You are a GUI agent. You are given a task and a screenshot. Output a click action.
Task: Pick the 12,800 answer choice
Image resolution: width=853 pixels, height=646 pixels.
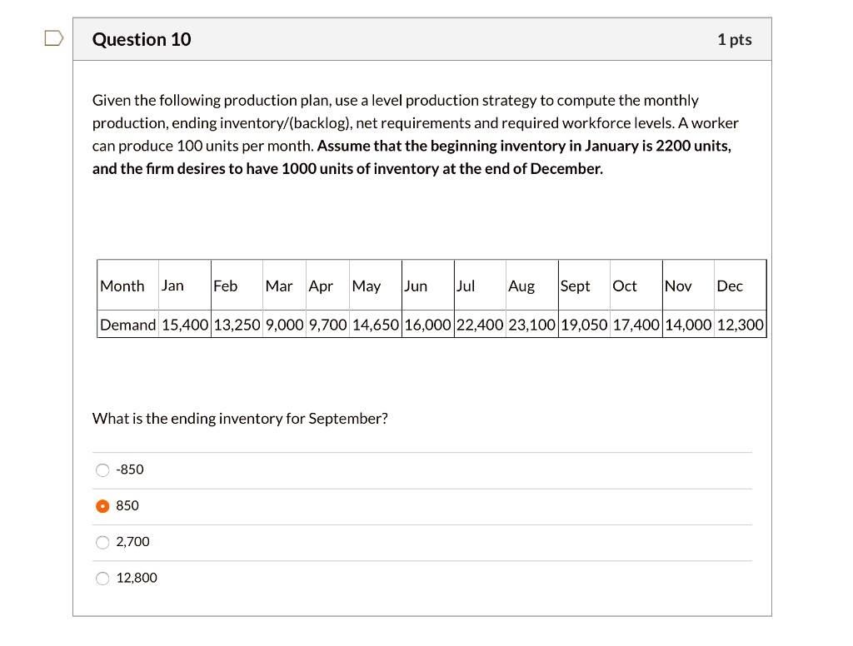pyautogui.click(x=102, y=578)
